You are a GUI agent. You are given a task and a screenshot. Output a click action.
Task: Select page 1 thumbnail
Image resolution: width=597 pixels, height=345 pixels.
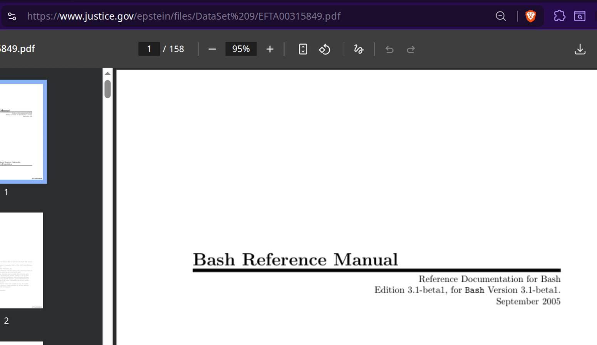click(21, 132)
